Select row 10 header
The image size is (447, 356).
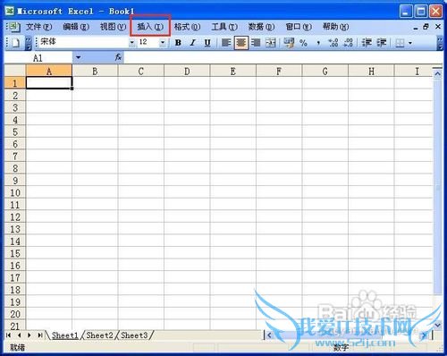(x=15, y=192)
